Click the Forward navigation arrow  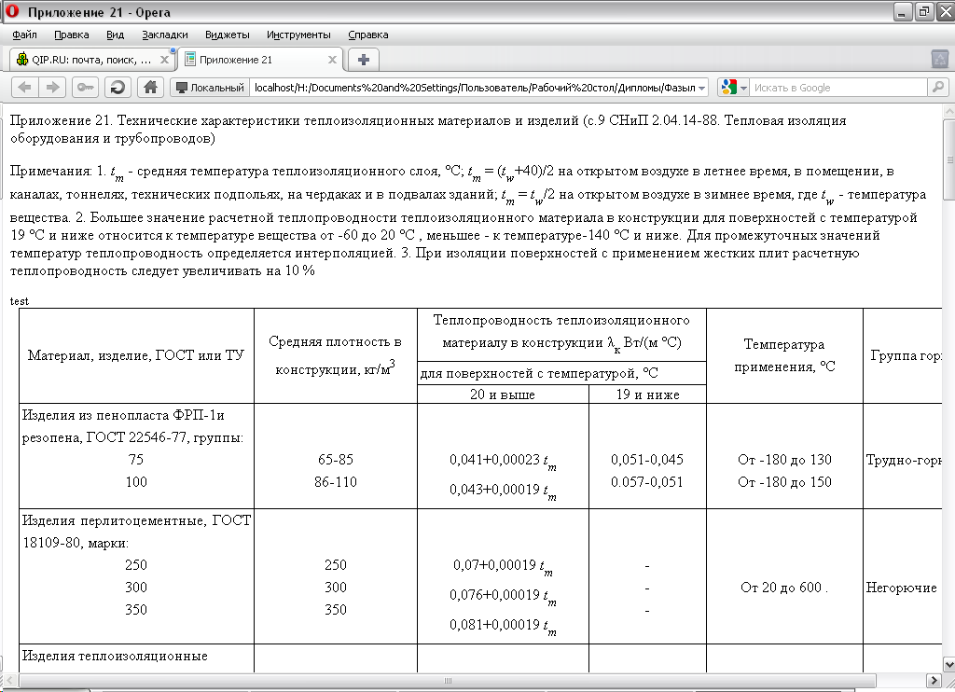pyautogui.click(x=53, y=88)
